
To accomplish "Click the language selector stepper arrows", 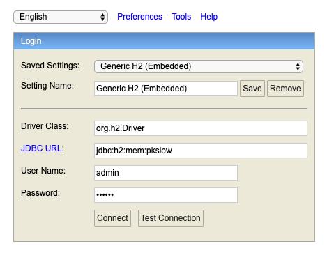I will [102, 17].
